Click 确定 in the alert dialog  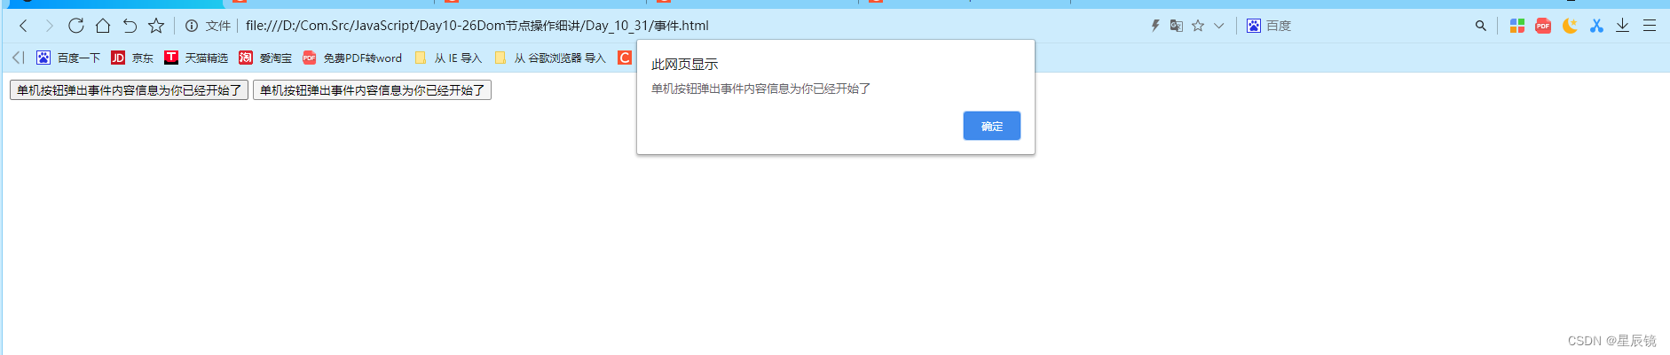992,126
